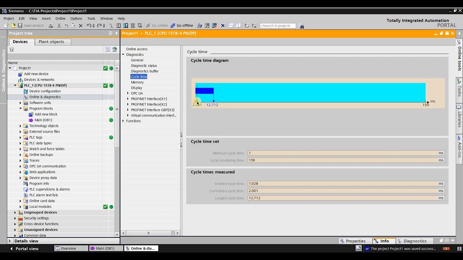The width and height of the screenshot is (463, 260).
Task: Open the Project menu
Action: pos(9,18)
